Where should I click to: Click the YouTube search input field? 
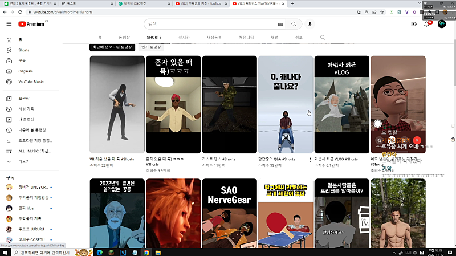tap(208, 24)
